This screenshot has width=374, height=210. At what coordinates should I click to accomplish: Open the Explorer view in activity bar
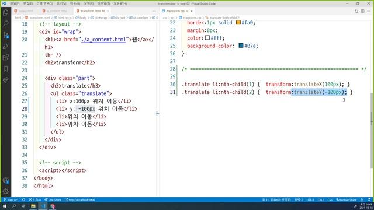pyautogui.click(x=6, y=13)
